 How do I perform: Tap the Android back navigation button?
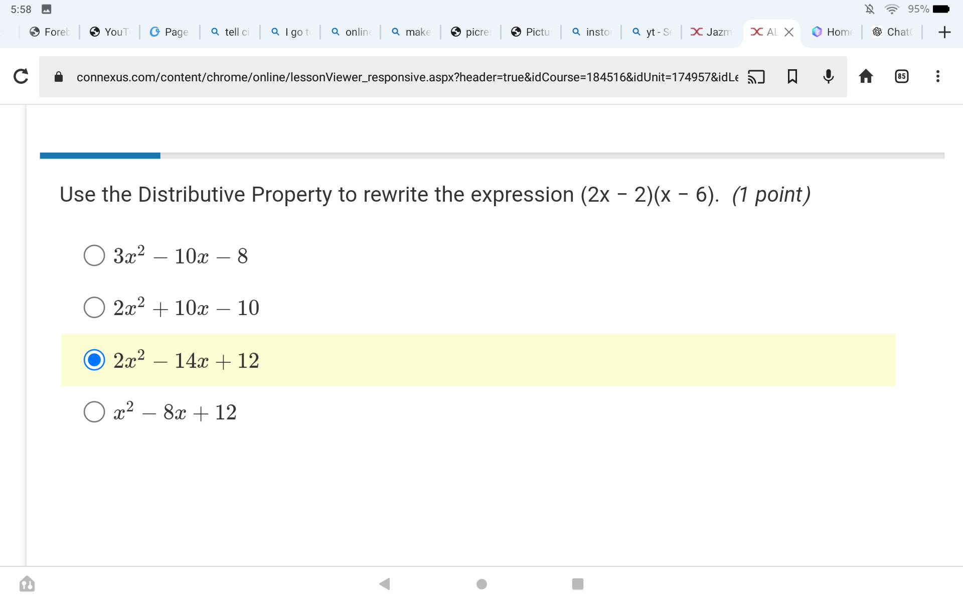click(x=385, y=583)
